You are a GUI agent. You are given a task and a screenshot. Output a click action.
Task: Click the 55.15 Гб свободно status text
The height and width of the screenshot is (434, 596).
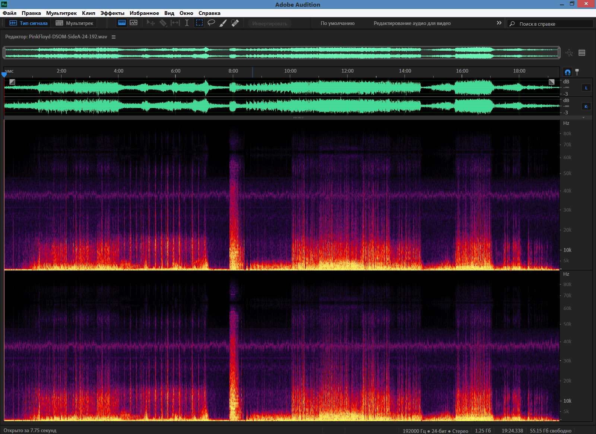coord(551,431)
